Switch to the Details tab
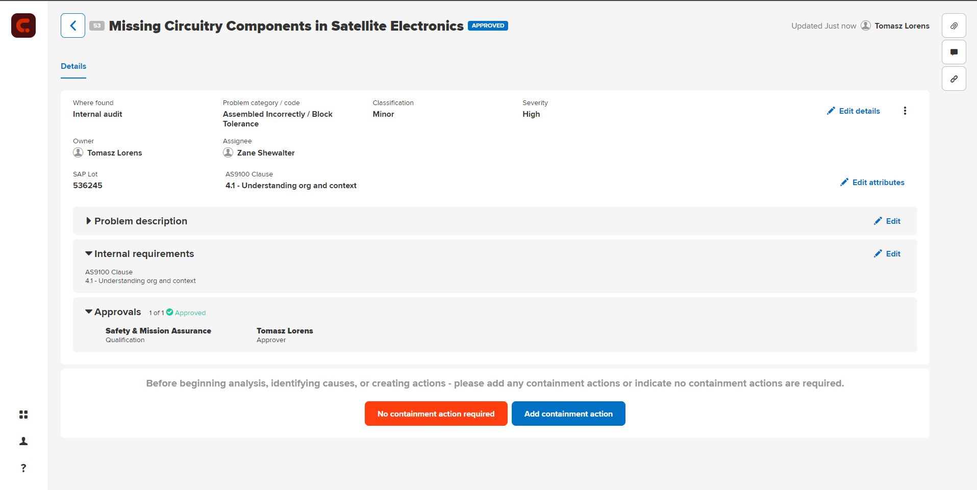Image resolution: width=977 pixels, height=490 pixels. 73,66
